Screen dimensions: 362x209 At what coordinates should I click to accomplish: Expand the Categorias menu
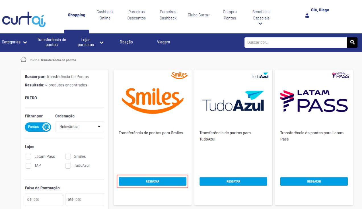[x=15, y=42]
